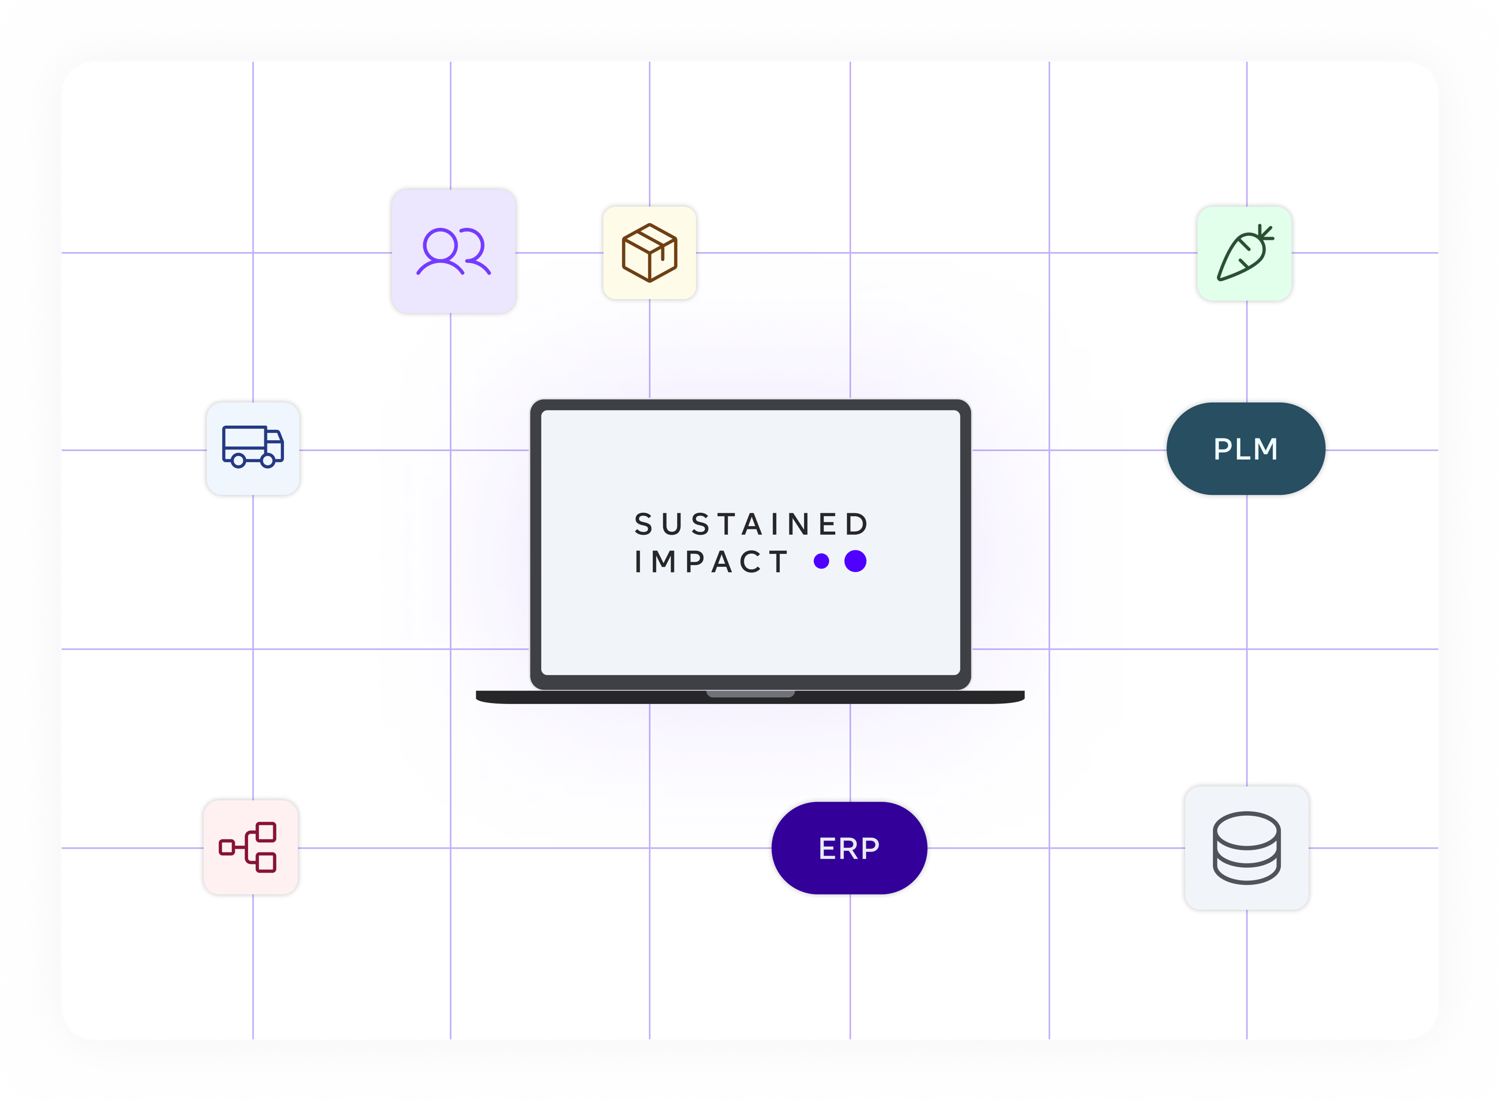This screenshot has height=1101, width=1500.
Task: Click the ERP pill button
Action: pyautogui.click(x=848, y=848)
